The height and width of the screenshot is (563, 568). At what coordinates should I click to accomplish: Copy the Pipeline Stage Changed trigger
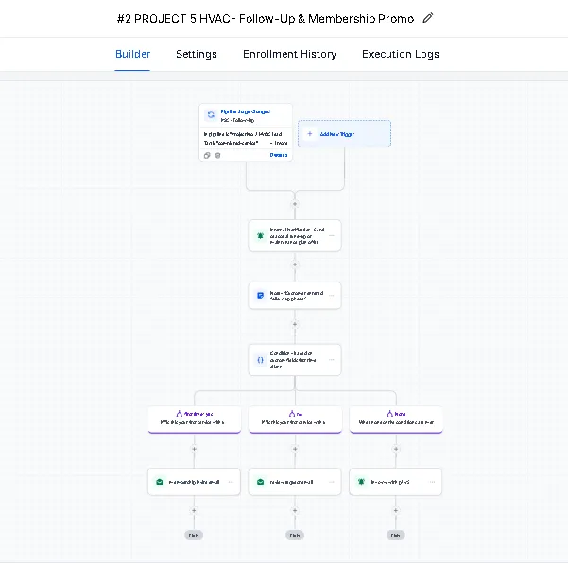(x=207, y=155)
